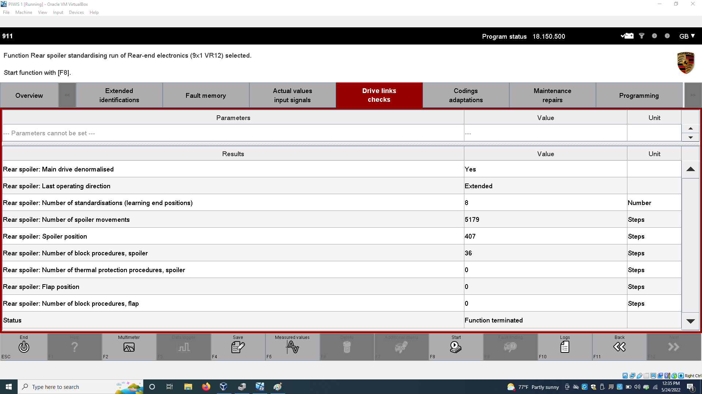702x394 pixels.
Task: Switch to Fault memory tab
Action: (x=205, y=95)
